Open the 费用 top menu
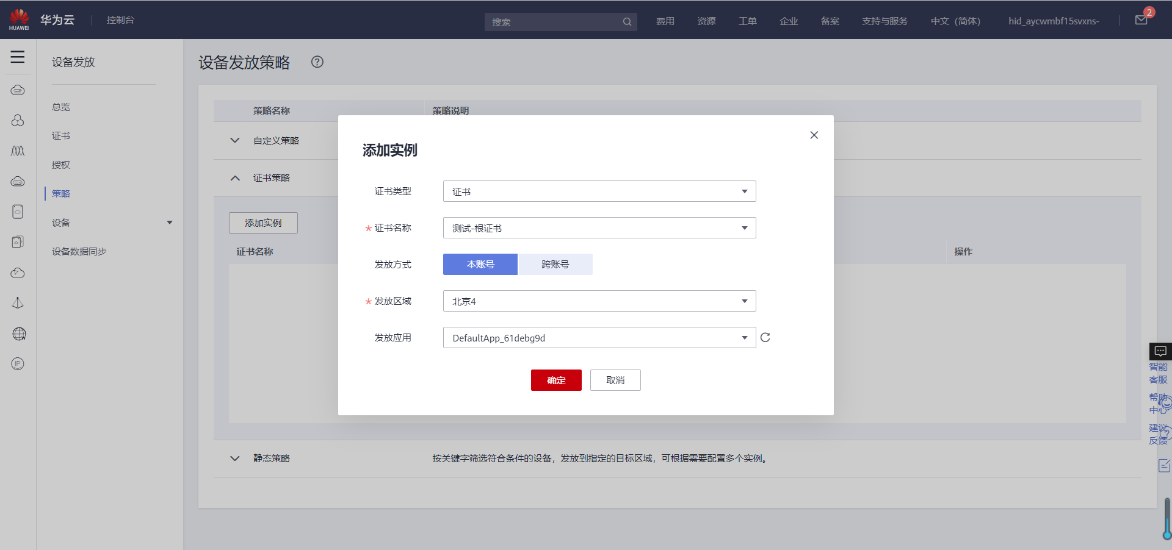Image resolution: width=1172 pixels, height=550 pixels. point(665,21)
